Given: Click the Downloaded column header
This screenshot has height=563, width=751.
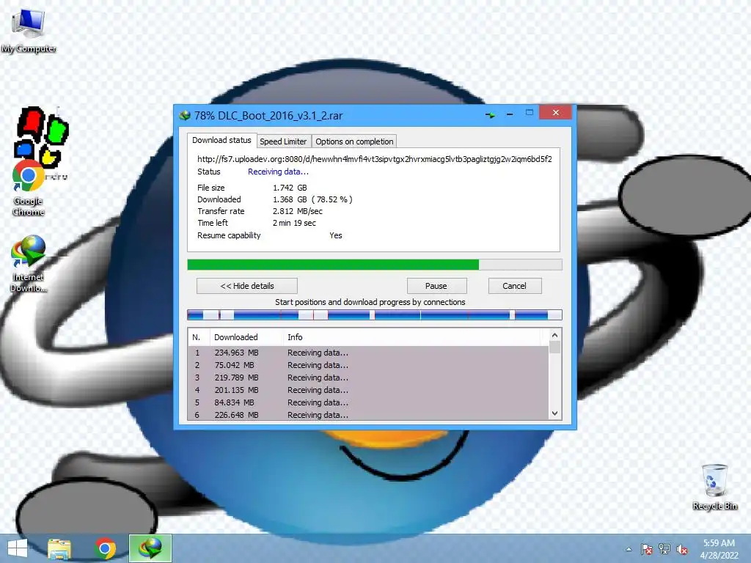Looking at the screenshot, I should 246,337.
